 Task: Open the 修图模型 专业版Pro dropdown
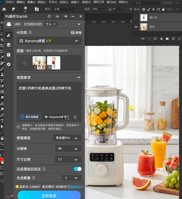pyautogui.click(x=67, y=138)
